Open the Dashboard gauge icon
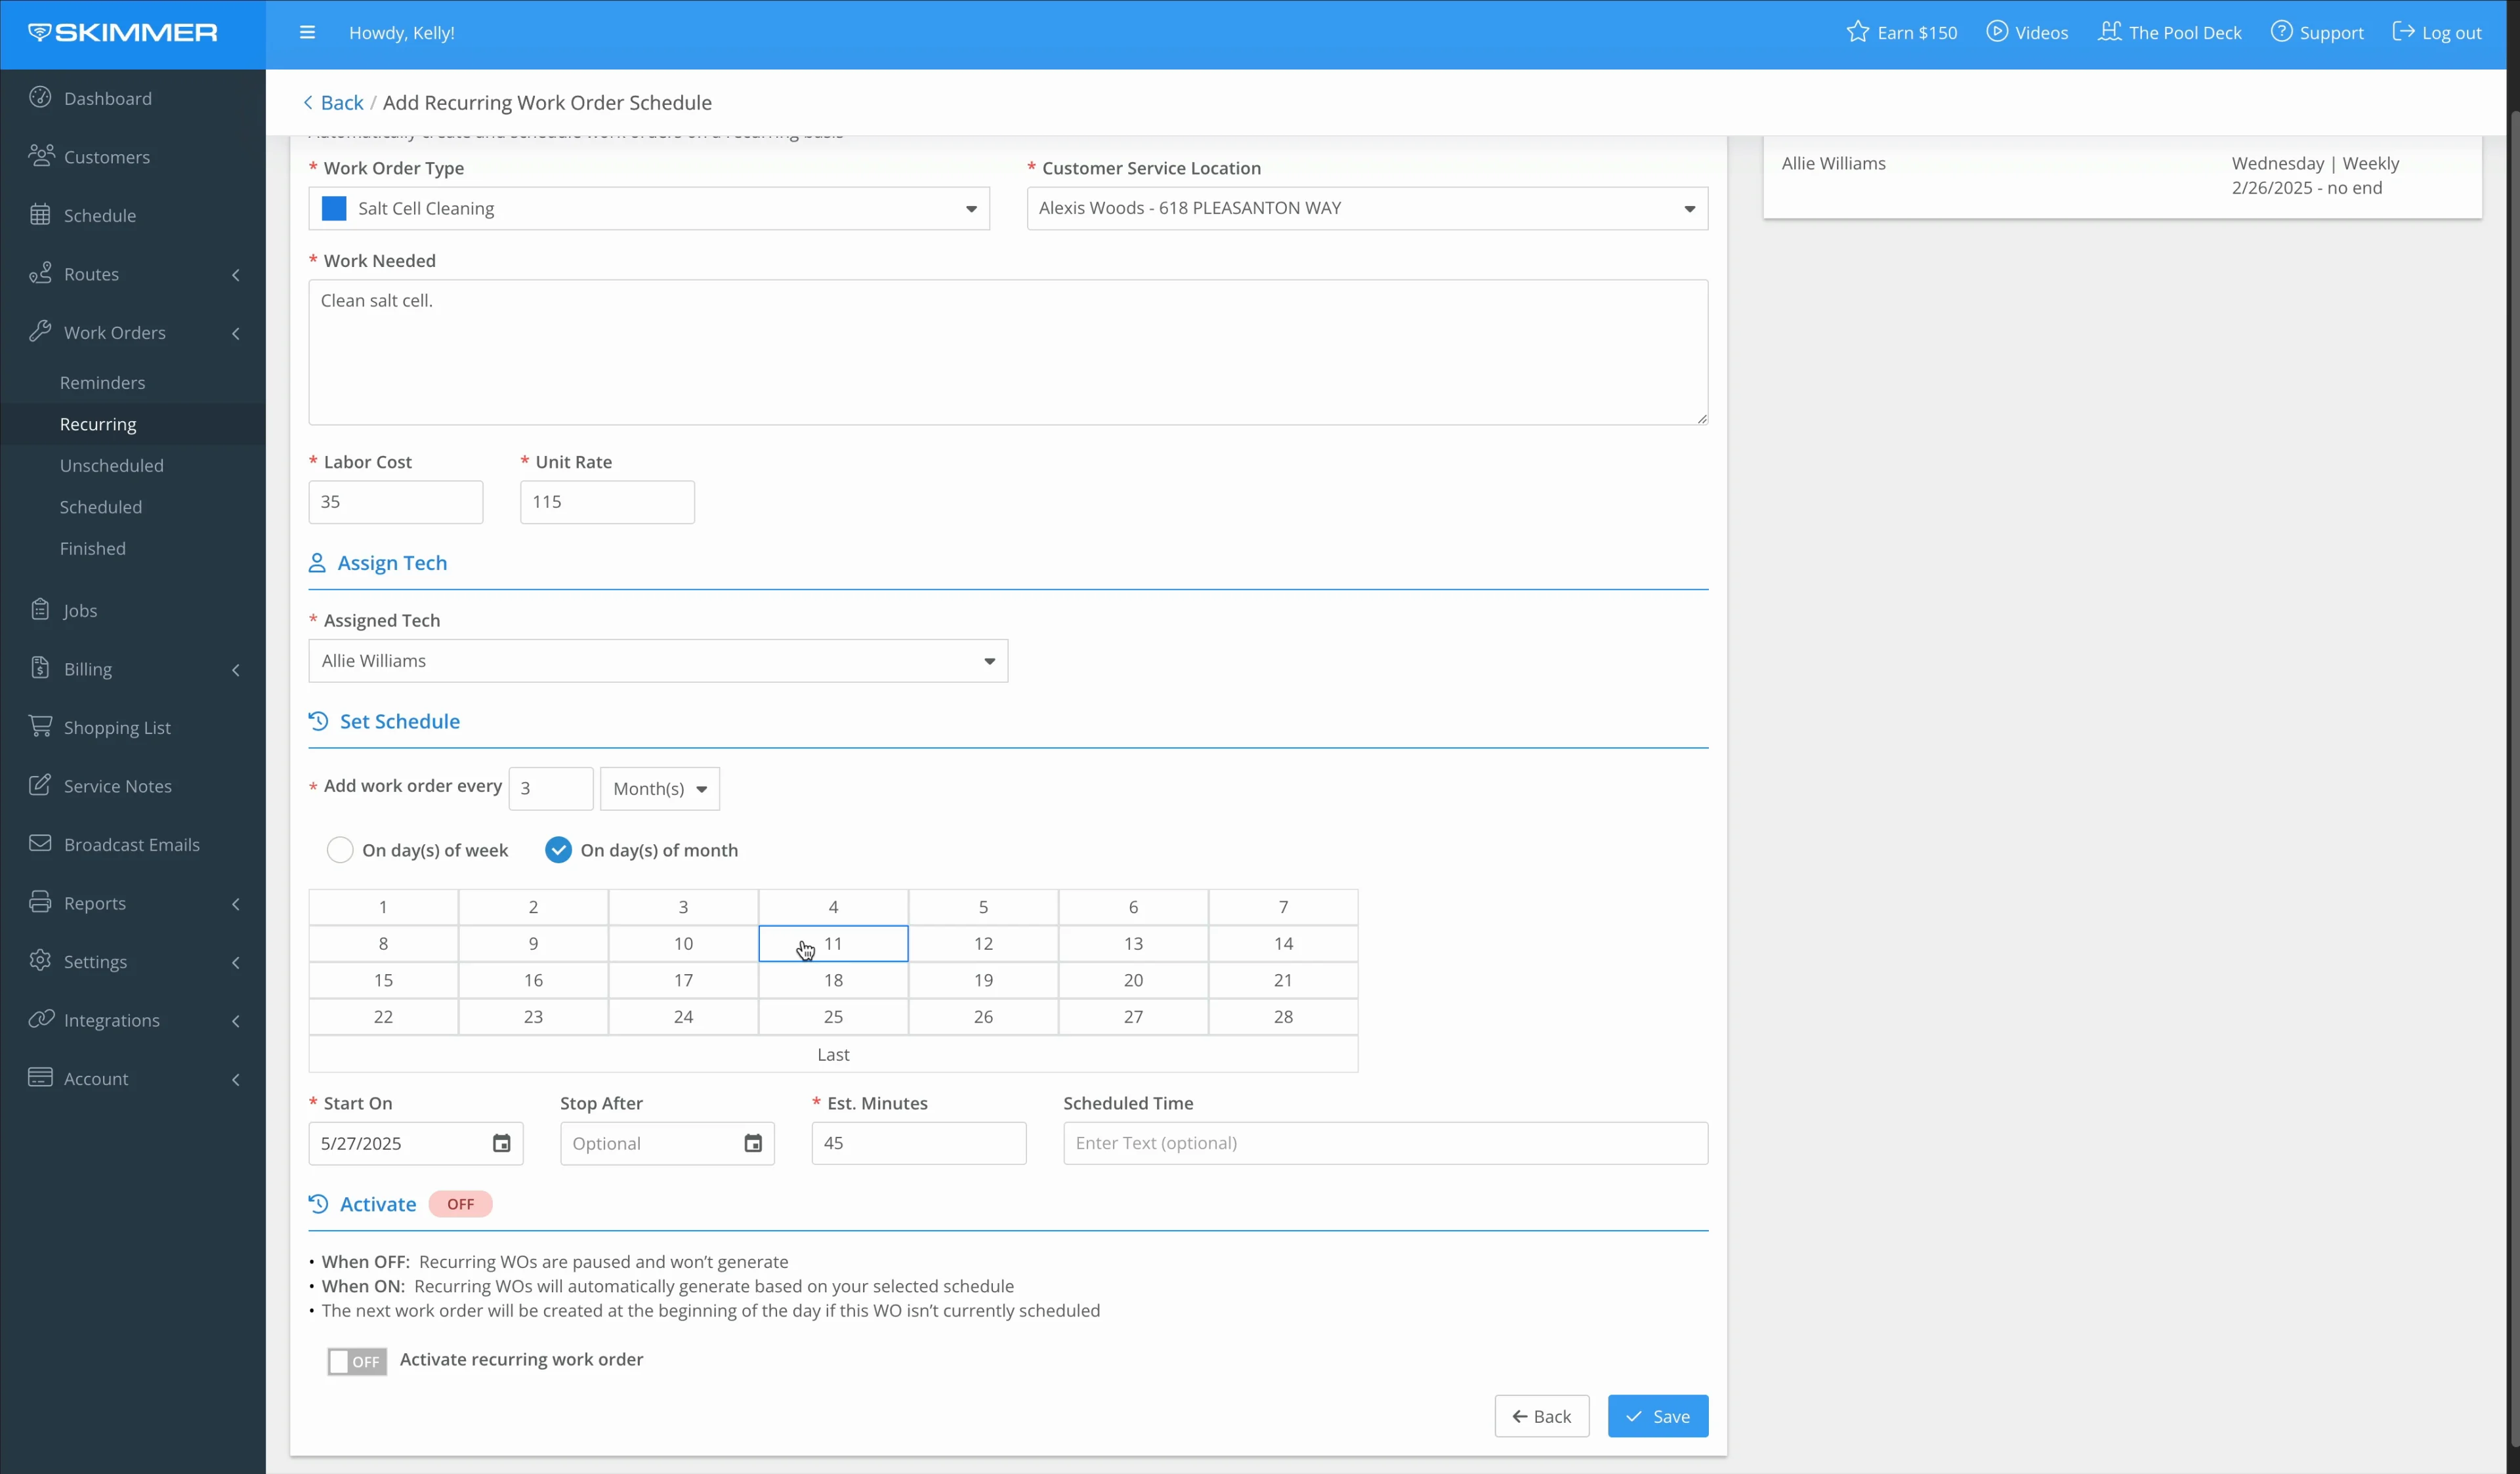2520x1474 pixels. (40, 97)
